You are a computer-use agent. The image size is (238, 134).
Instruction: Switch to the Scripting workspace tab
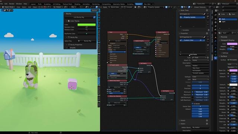(130, 4)
